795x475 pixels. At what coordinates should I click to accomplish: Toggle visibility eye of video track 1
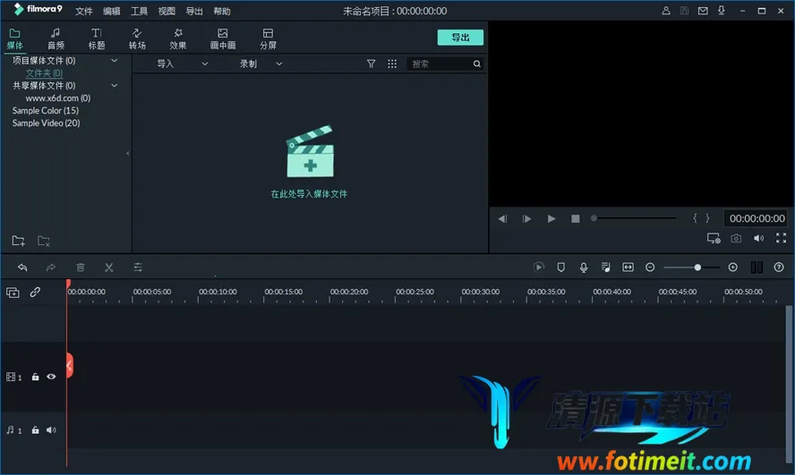point(51,377)
